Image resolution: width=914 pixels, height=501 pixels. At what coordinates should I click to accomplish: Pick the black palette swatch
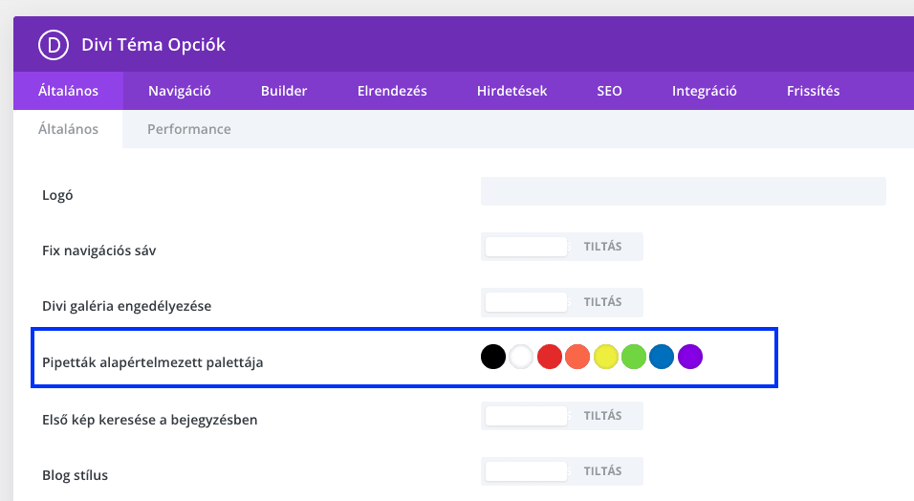(x=493, y=357)
